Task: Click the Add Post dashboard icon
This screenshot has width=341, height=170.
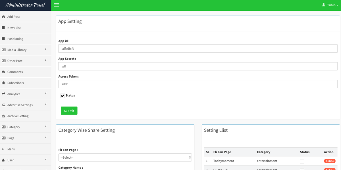Action: [x=4, y=17]
